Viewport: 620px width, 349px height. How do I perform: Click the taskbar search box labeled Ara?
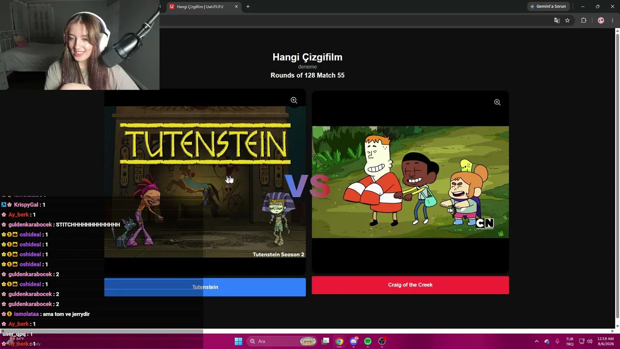point(281,341)
